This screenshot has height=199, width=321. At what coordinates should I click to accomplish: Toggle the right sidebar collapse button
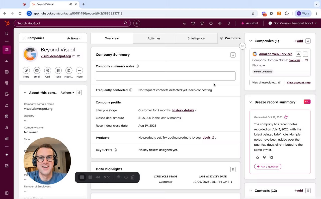point(242,46)
